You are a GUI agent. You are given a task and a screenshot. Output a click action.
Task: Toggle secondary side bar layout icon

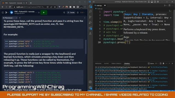click(155, 2)
